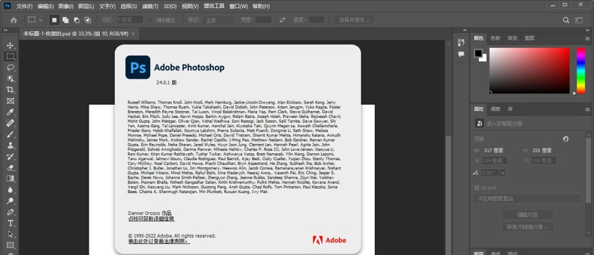Open the 窗口(W) menu

pos(238,6)
